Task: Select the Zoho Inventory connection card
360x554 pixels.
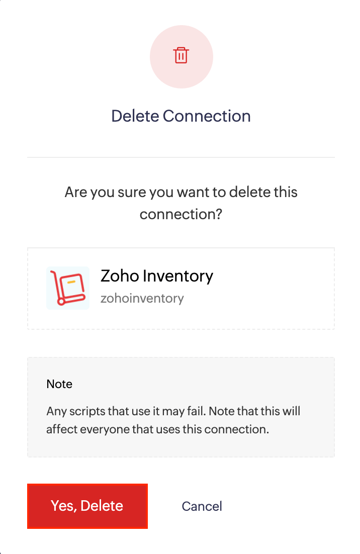Action: 181,288
